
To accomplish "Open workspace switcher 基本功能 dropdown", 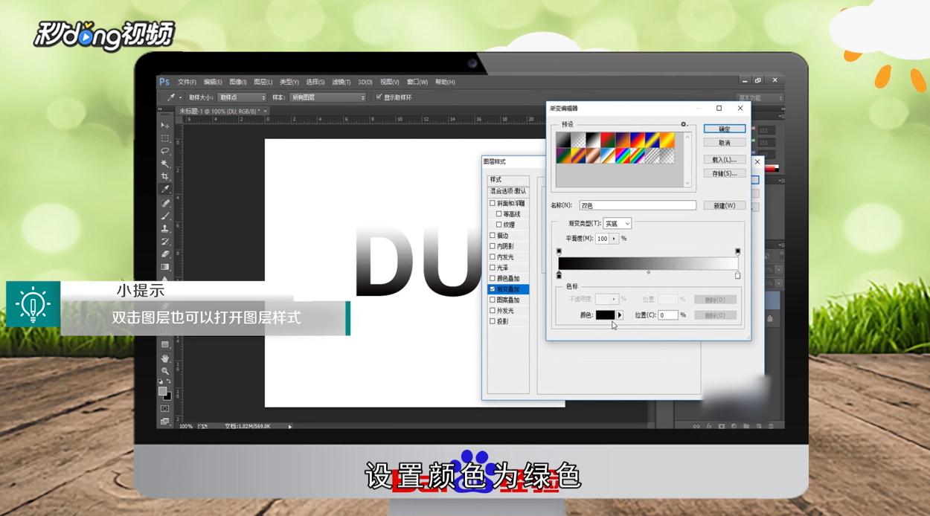I will coord(760,97).
